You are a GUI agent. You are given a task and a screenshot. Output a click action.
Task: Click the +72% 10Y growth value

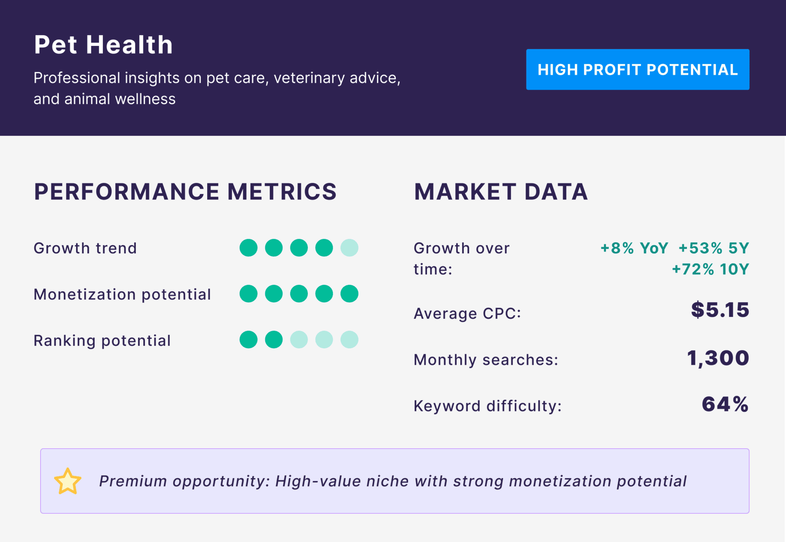[710, 269]
